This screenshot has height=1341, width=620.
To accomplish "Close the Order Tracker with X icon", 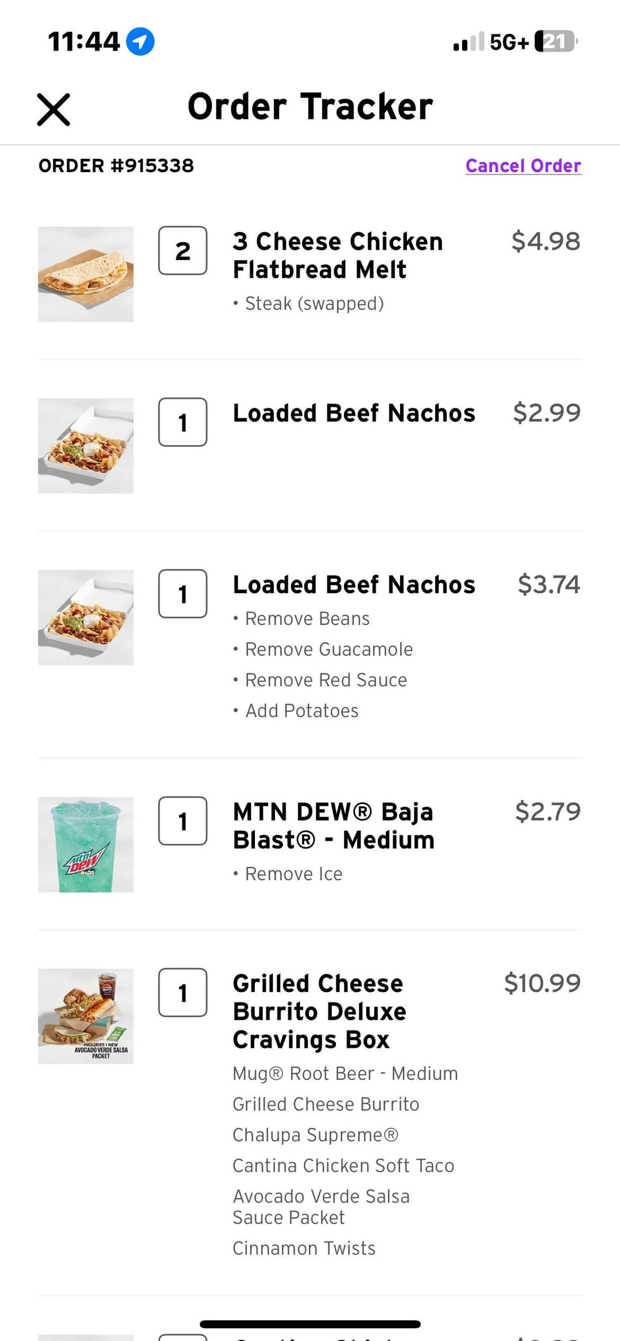I will 53,109.
